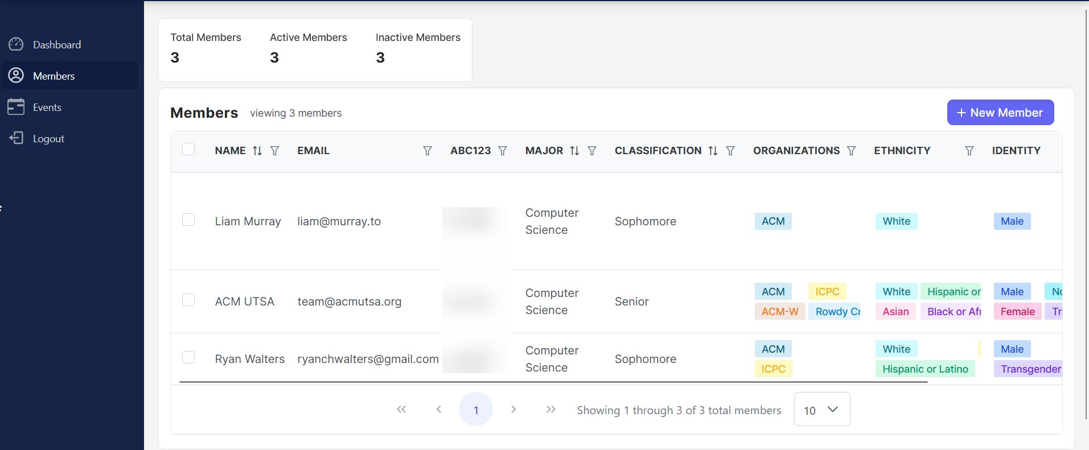Sort members by the Name column arrows
The image size is (1089, 450).
[x=257, y=151]
